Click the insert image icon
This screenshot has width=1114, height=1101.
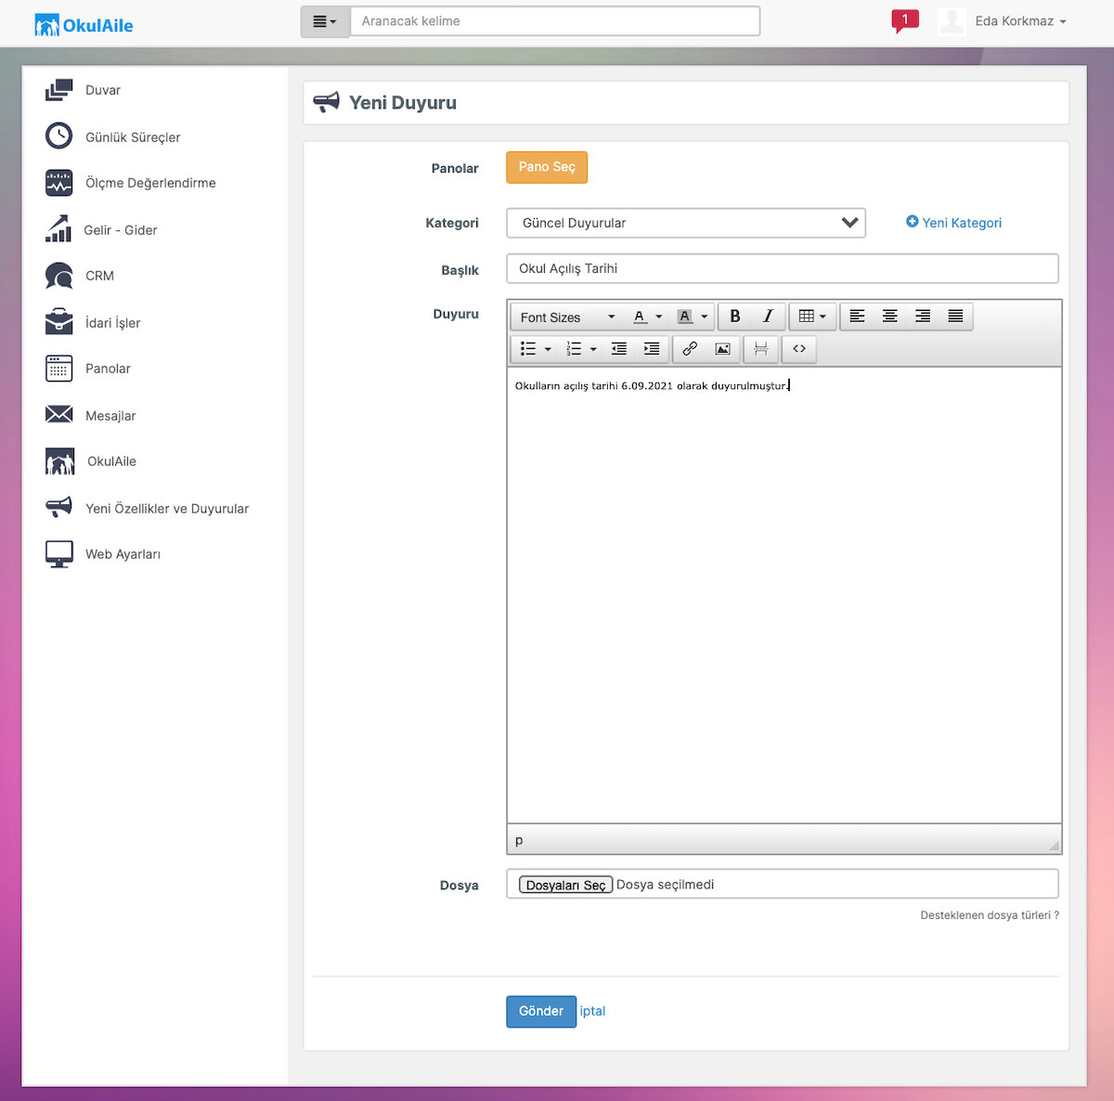click(x=722, y=349)
